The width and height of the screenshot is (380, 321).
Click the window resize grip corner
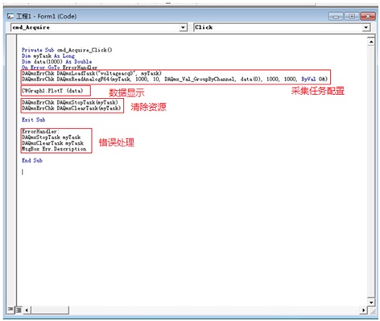pyautogui.click(x=373, y=311)
